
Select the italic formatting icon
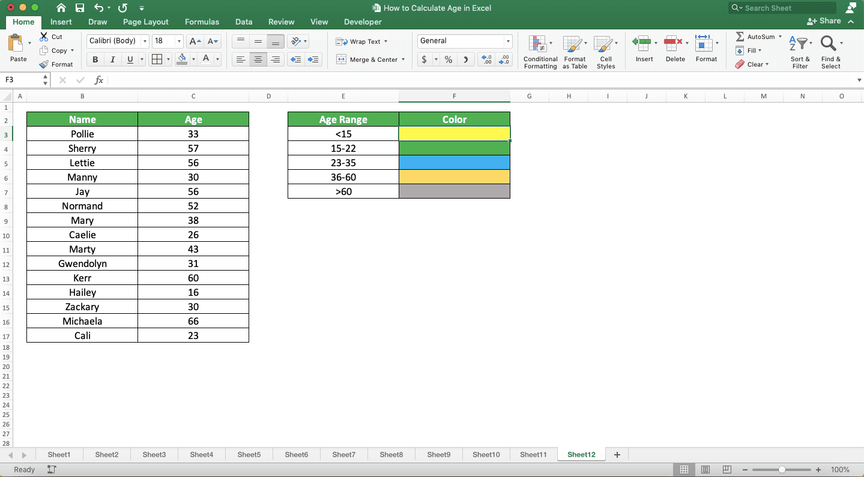[x=112, y=59]
